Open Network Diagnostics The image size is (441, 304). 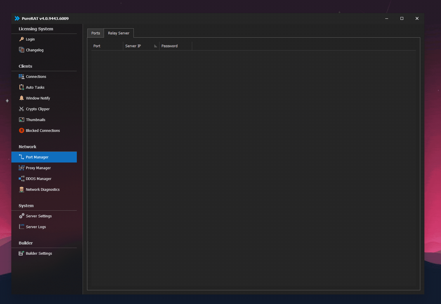pyautogui.click(x=44, y=189)
